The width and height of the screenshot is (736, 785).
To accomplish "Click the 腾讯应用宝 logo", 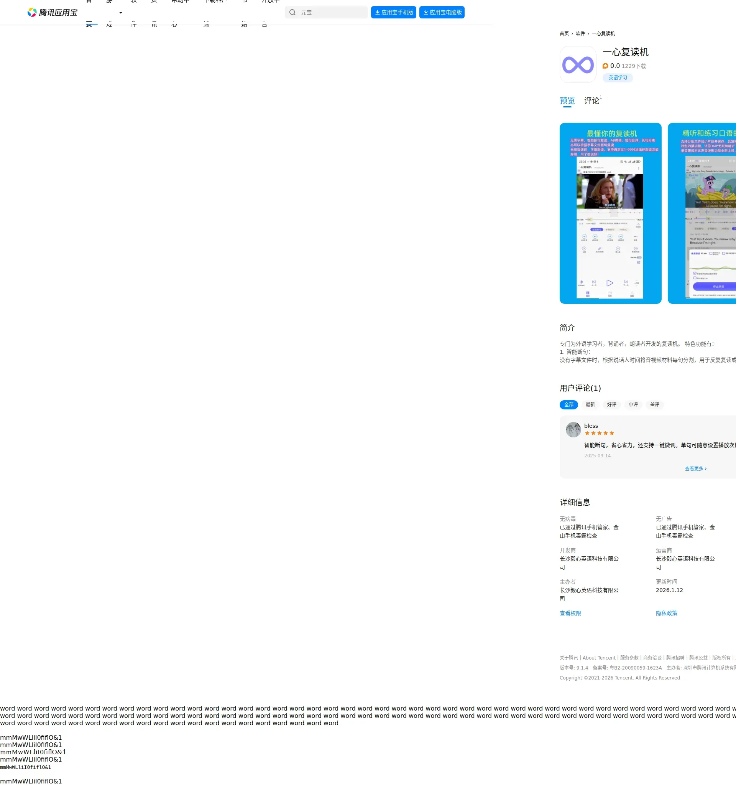I will (52, 13).
